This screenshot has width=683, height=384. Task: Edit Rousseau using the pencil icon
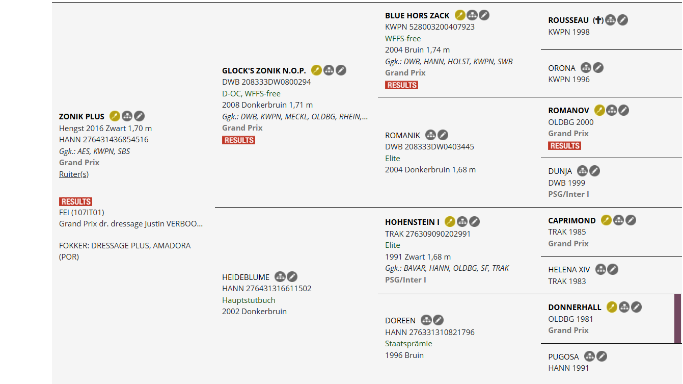[622, 20]
